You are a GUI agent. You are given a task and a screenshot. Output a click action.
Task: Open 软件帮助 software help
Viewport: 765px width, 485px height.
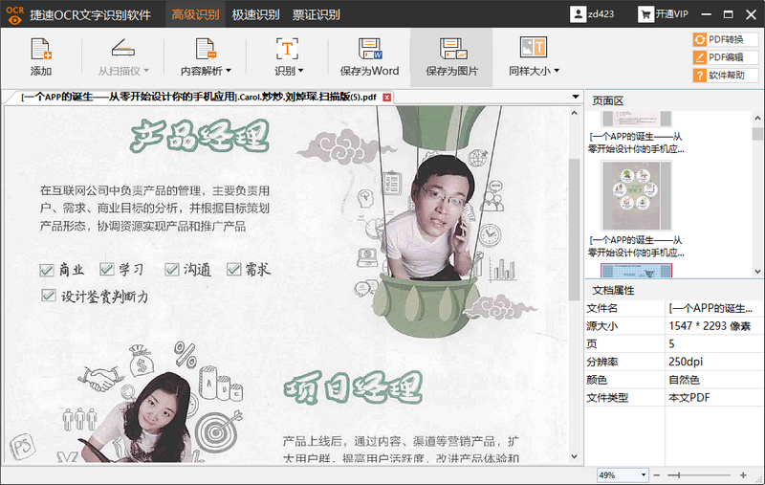[x=724, y=74]
